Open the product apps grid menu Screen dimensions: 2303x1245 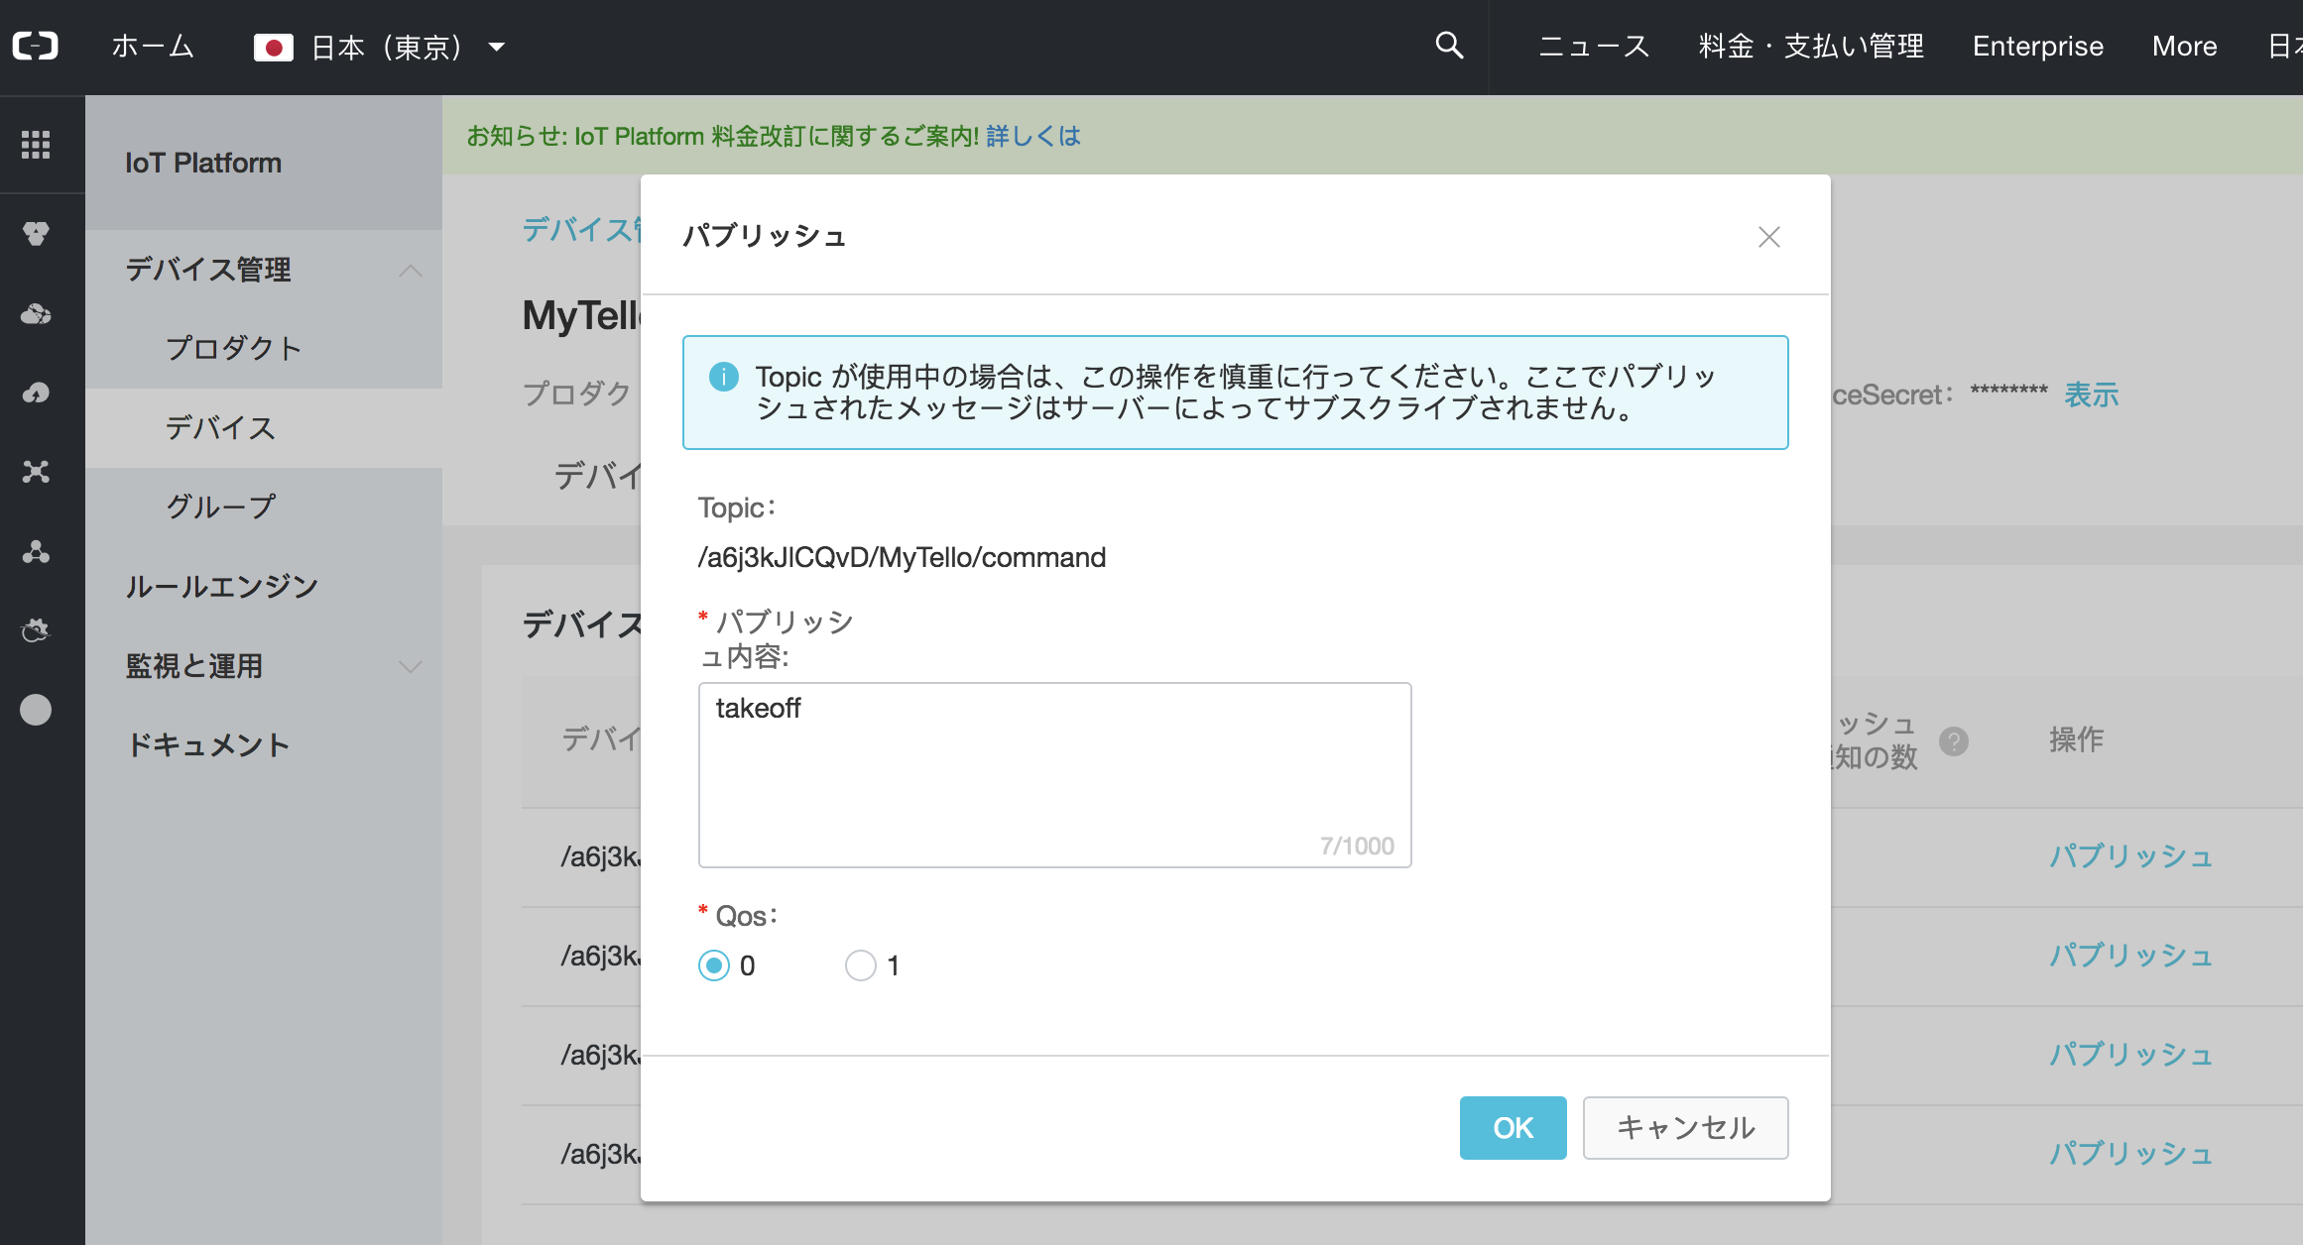(x=37, y=145)
